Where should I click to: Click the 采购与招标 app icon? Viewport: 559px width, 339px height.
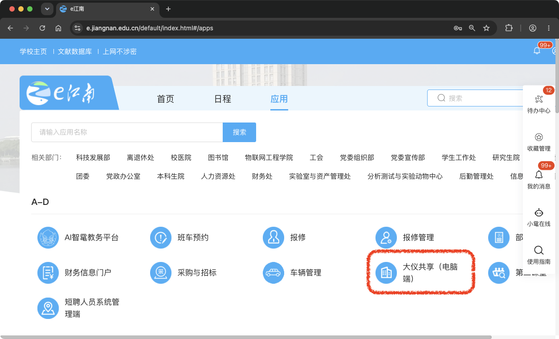point(161,273)
